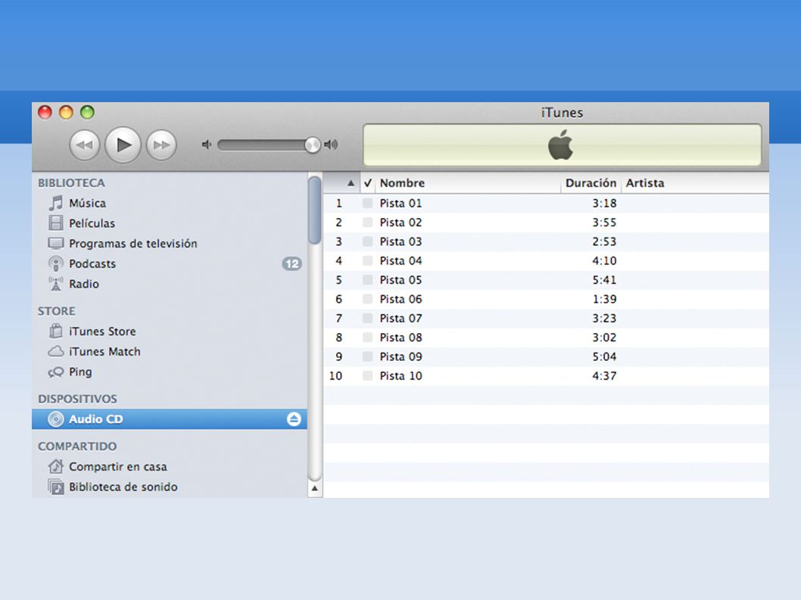
Task: Select track name Pista 09
Action: pyautogui.click(x=400, y=356)
